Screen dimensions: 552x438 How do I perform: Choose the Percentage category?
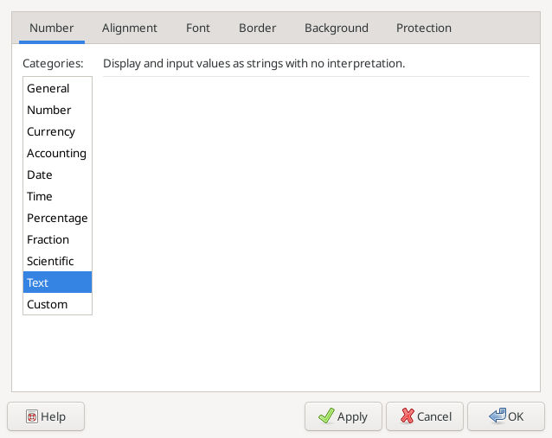[x=57, y=218]
